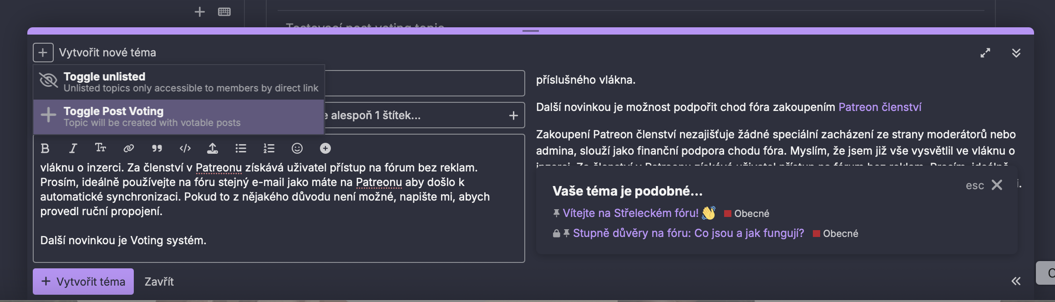Insert a hyperlink using link icon
The width and height of the screenshot is (1055, 302).
click(129, 148)
